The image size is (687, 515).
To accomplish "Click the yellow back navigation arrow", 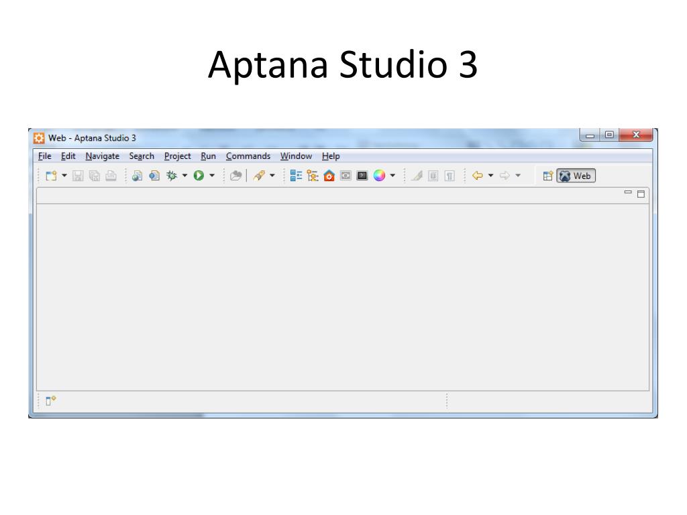I will [x=478, y=176].
